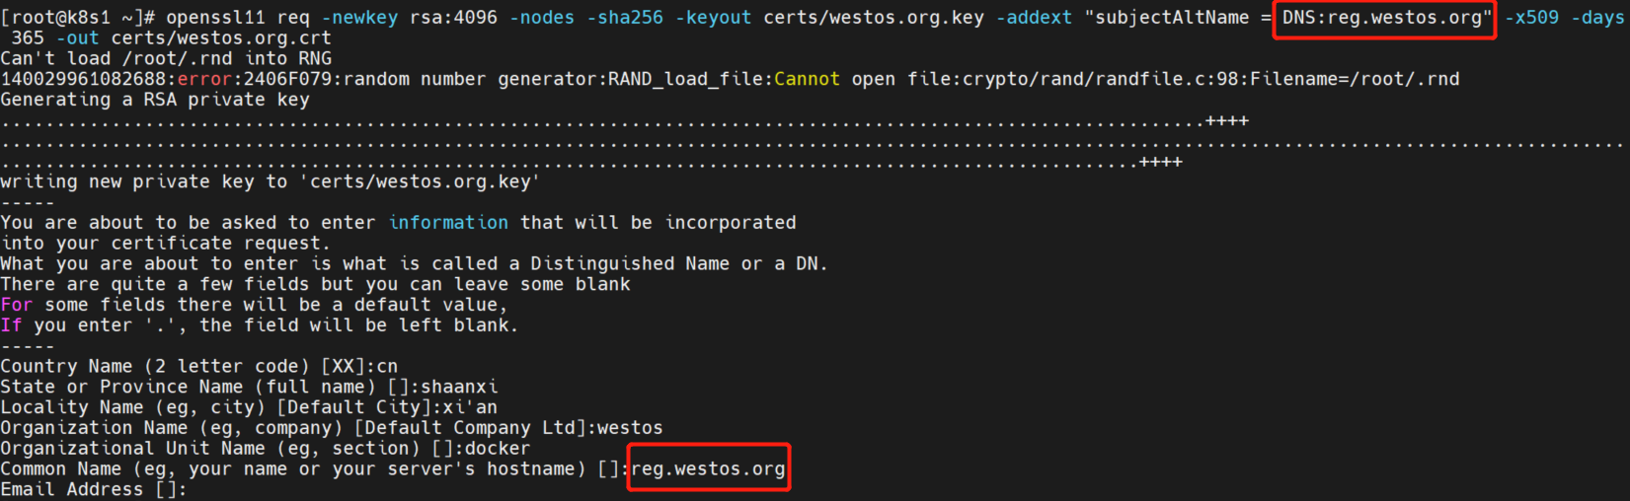Click the Country Name value 'cn'

387,366
